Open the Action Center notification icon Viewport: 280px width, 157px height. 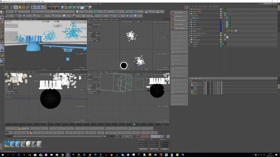pos(276,155)
